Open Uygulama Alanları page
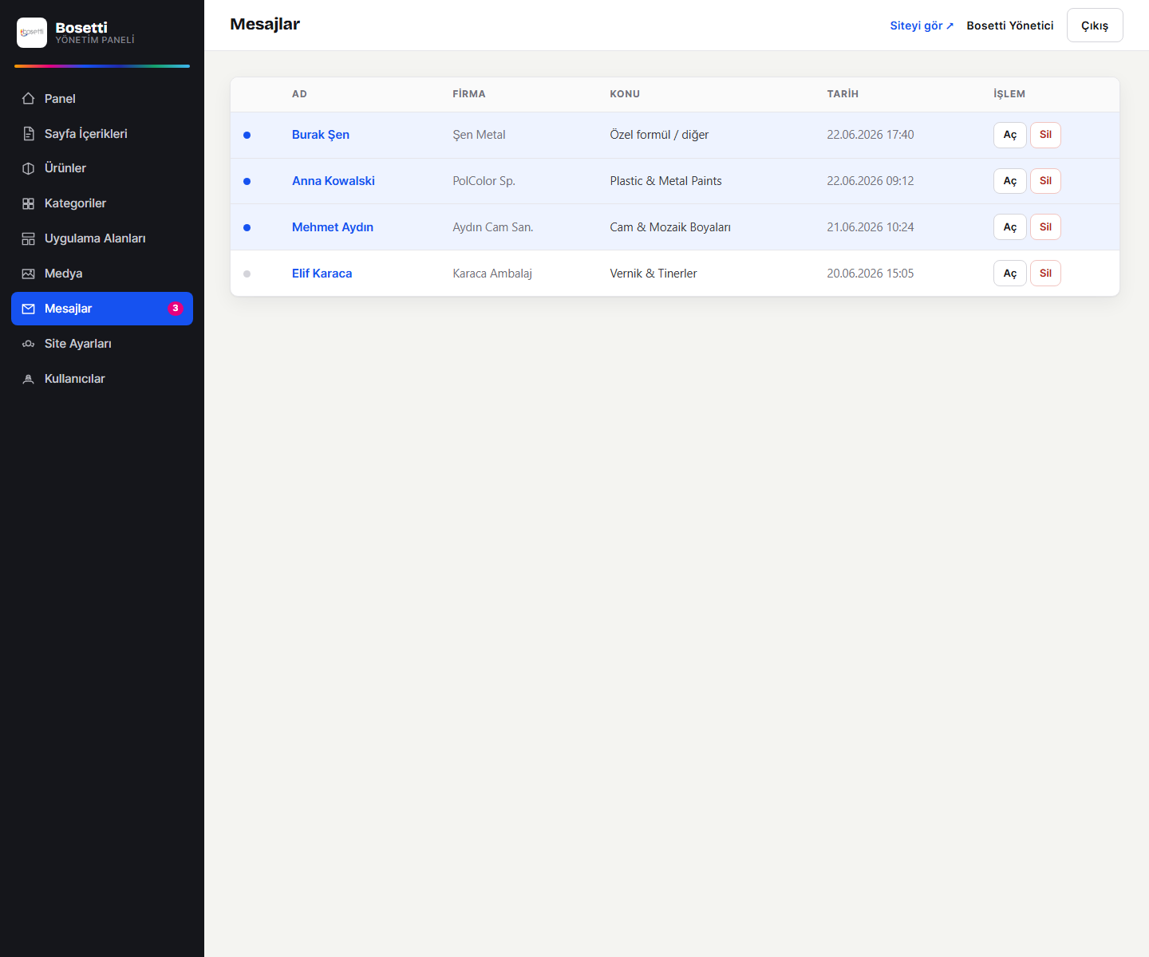 [x=102, y=238]
